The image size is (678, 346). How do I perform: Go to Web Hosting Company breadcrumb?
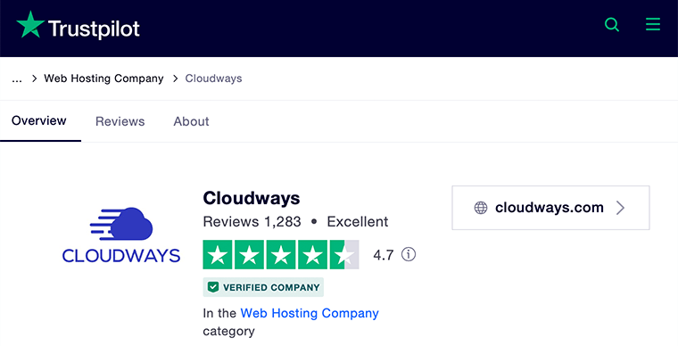click(x=103, y=78)
